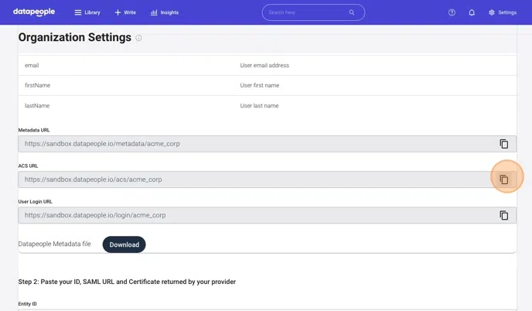Focus the Search here field
This screenshot has width=532, height=311.
pos(305,12)
